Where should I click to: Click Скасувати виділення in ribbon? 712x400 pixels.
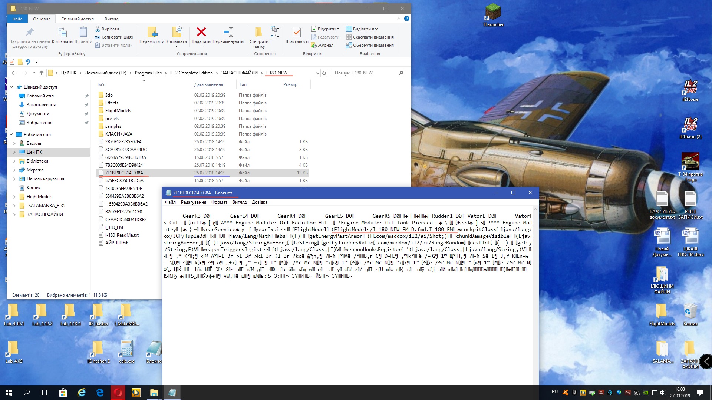[x=370, y=37]
